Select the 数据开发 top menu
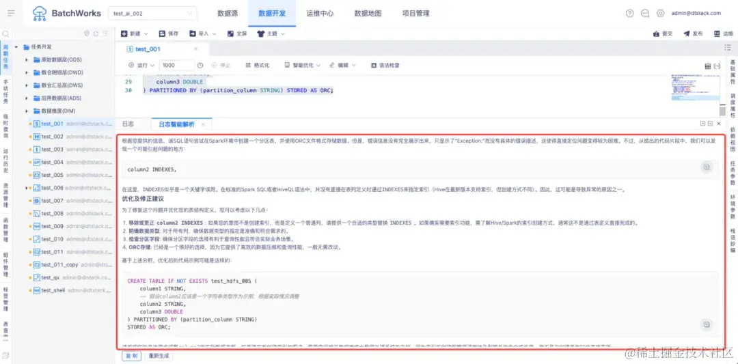The height and width of the screenshot is (364, 738). [271, 14]
